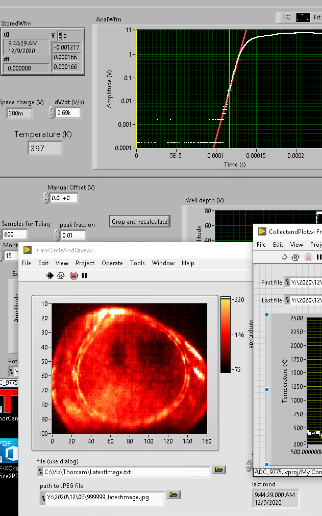Viewport: 322px width, 516px height.
Task: Click the dV/dt stepper control
Action: (x=51, y=112)
